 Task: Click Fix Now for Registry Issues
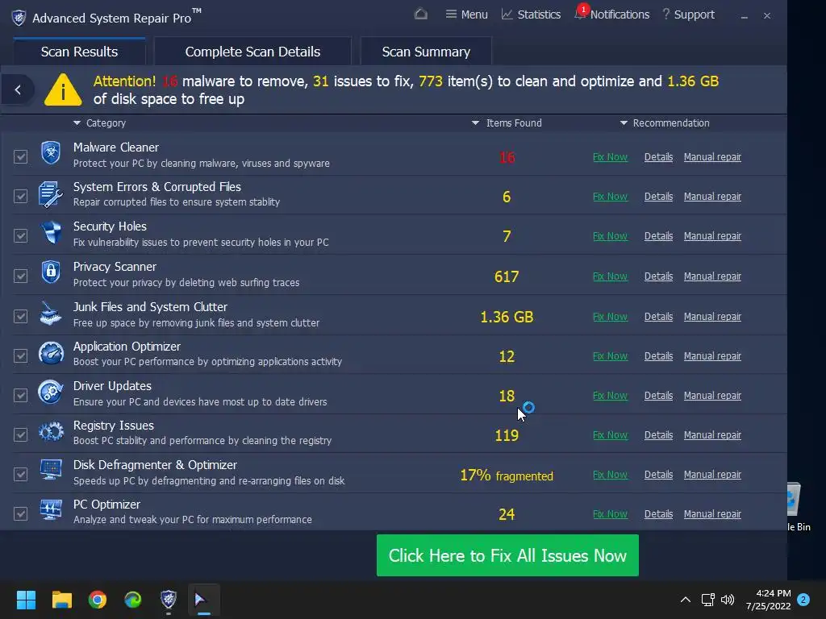pyautogui.click(x=610, y=434)
